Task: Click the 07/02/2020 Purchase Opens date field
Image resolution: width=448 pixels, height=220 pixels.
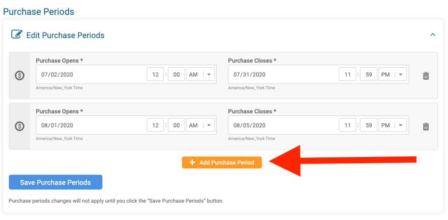Action: [x=91, y=74]
